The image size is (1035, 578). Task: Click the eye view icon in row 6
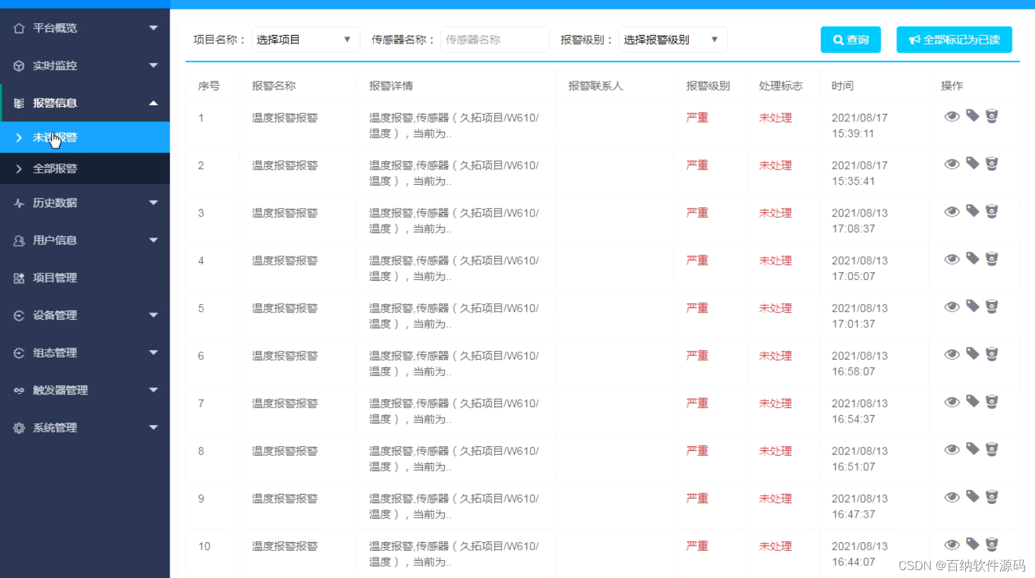click(x=951, y=355)
